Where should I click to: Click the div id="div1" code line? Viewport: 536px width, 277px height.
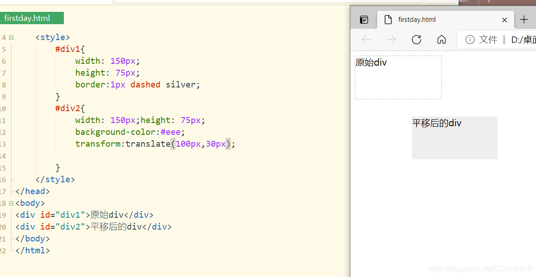(x=84, y=215)
